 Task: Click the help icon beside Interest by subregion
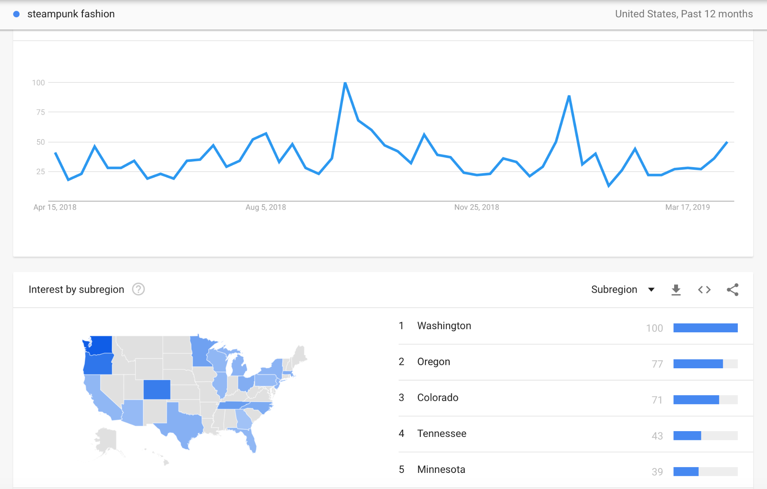coord(138,289)
